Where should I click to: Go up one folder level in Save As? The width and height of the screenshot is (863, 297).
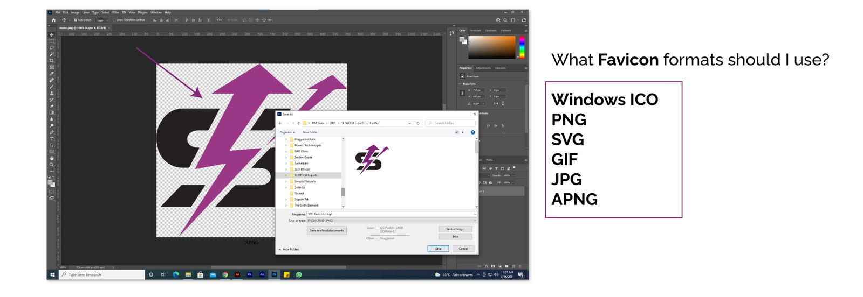(298, 123)
